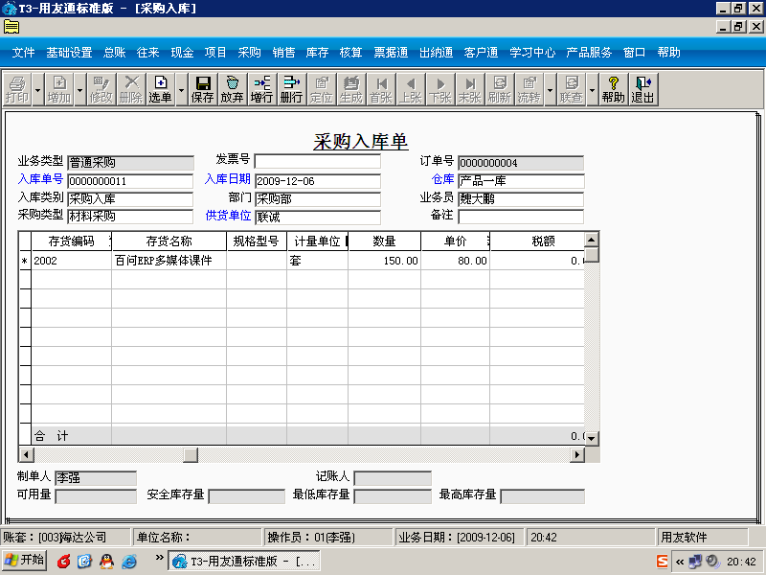
Task: Click the 打印 print toolbar icon
Action: click(x=17, y=89)
